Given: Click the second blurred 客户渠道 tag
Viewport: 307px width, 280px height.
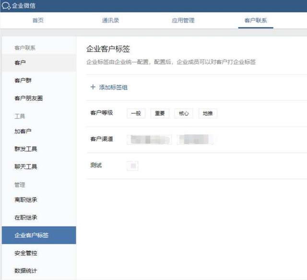Looking at the screenshot, I should tap(195, 140).
